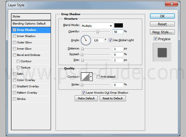186x137 pixels.
Task: Click the Angle value field
Action: tap(98, 40)
